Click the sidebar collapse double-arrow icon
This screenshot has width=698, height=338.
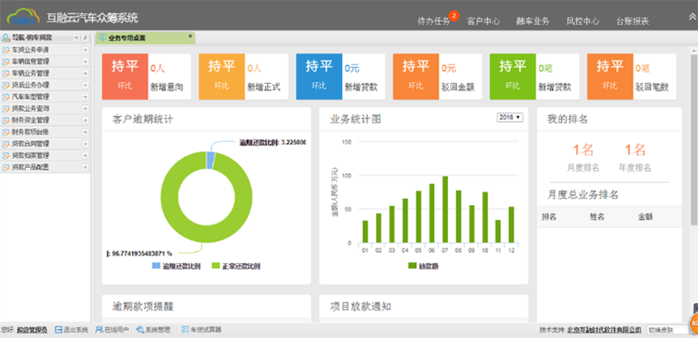point(76,37)
